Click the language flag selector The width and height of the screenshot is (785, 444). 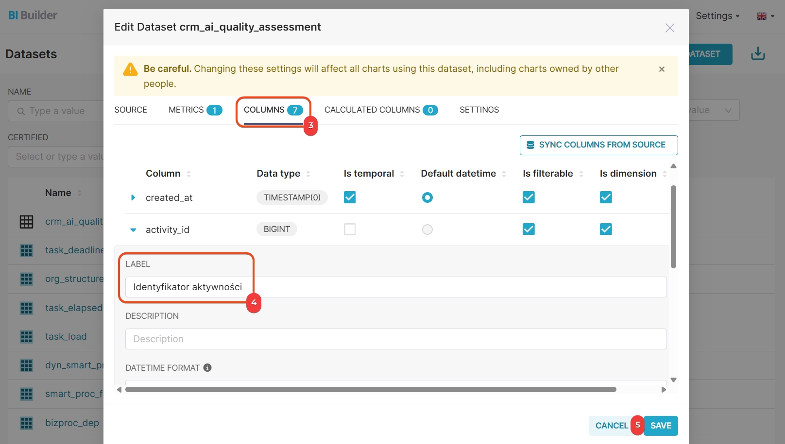point(765,16)
